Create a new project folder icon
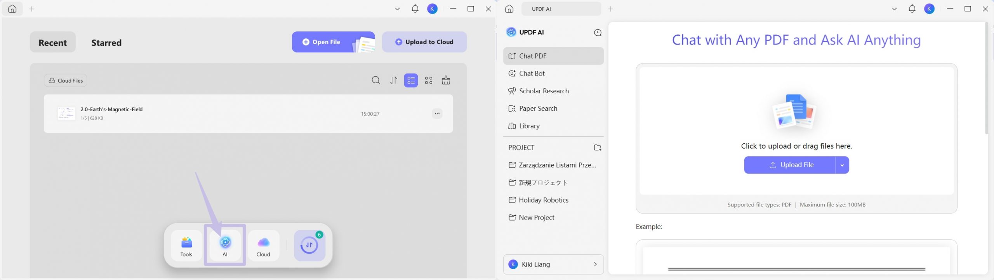 tap(598, 148)
